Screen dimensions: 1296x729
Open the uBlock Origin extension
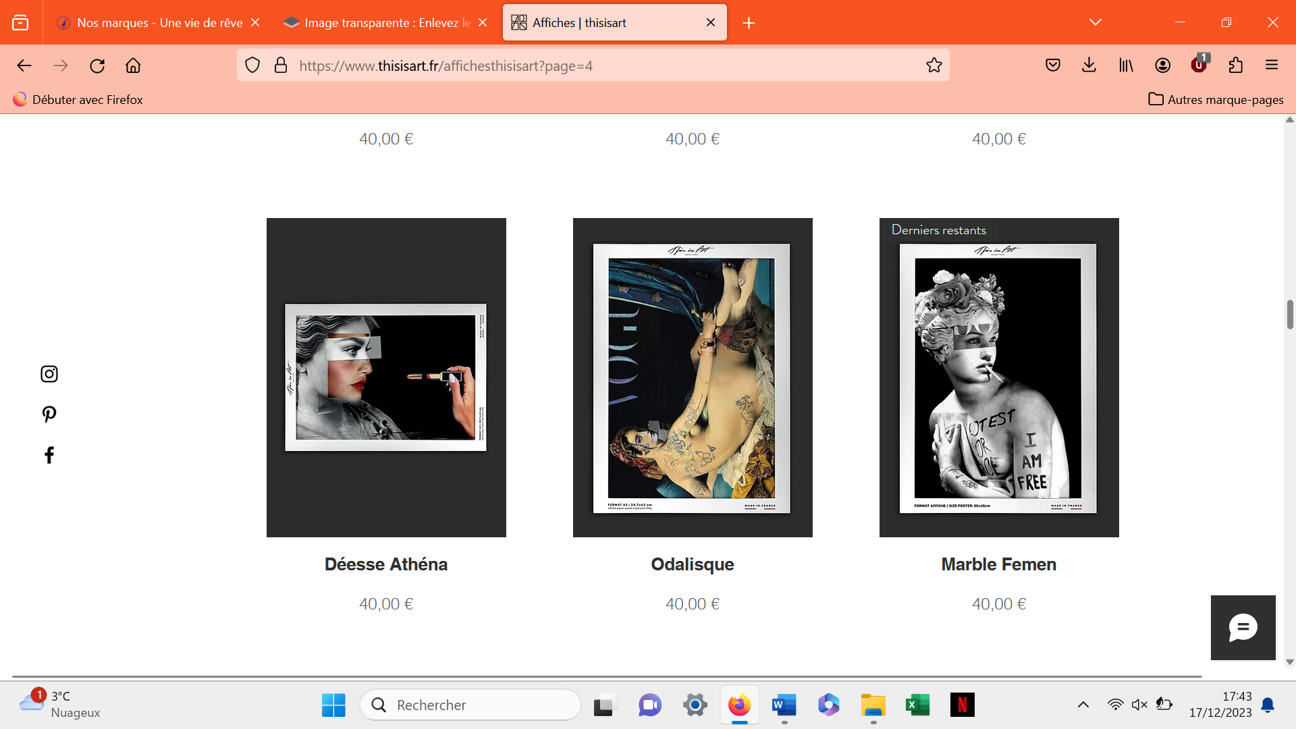1199,65
